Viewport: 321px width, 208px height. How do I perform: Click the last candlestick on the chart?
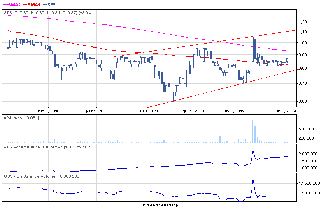[287, 60]
